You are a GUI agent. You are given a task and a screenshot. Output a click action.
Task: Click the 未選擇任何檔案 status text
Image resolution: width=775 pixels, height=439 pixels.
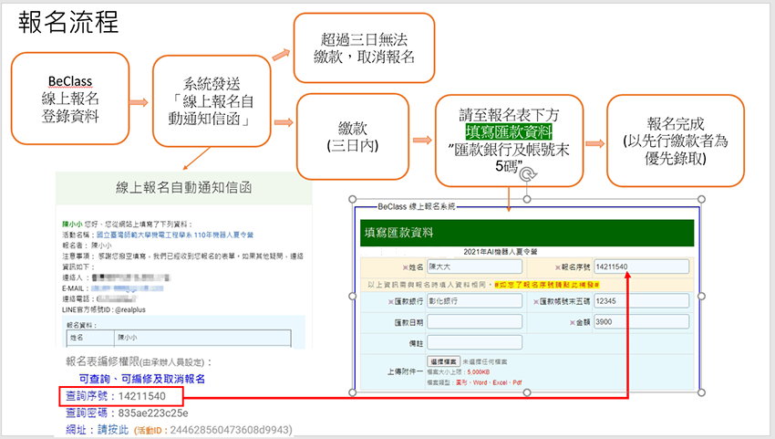click(x=485, y=361)
